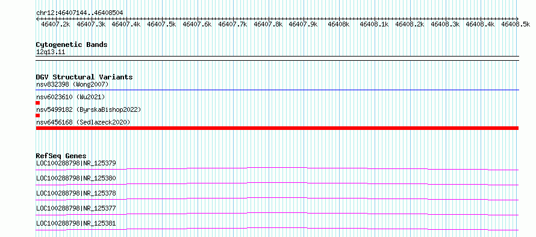Click the magenta line under NR_125378
Viewport: 536px width, 237px height.
[277, 199]
